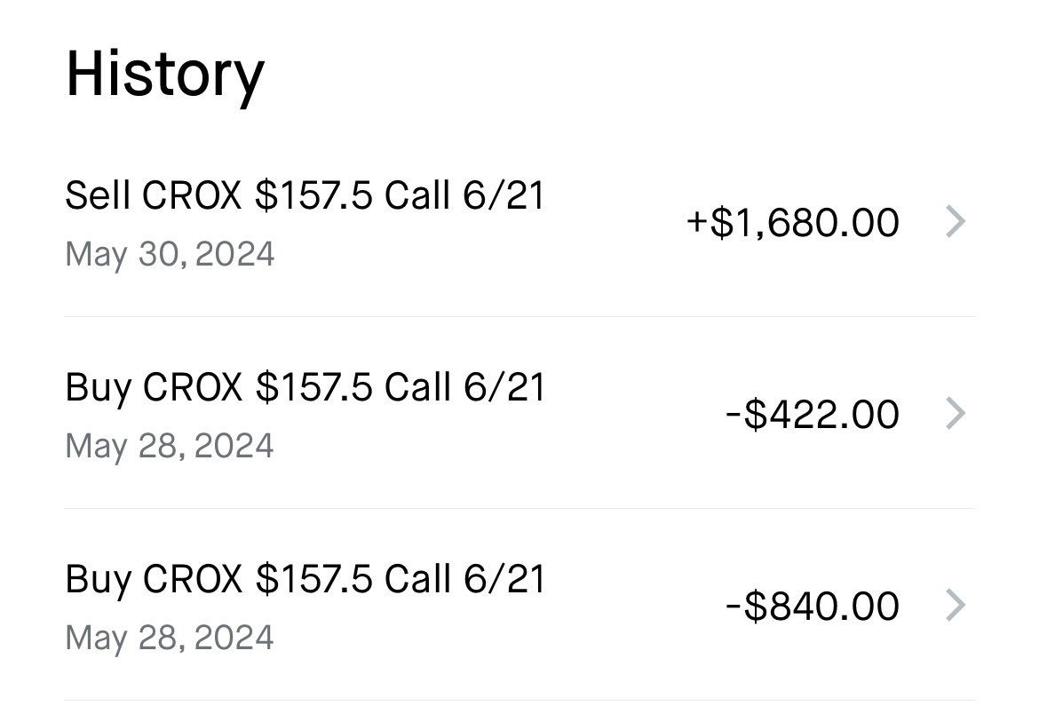The image size is (1039, 722).
Task: Click May 28, 2024 date under -$840.00 row
Action: pyautogui.click(x=170, y=638)
